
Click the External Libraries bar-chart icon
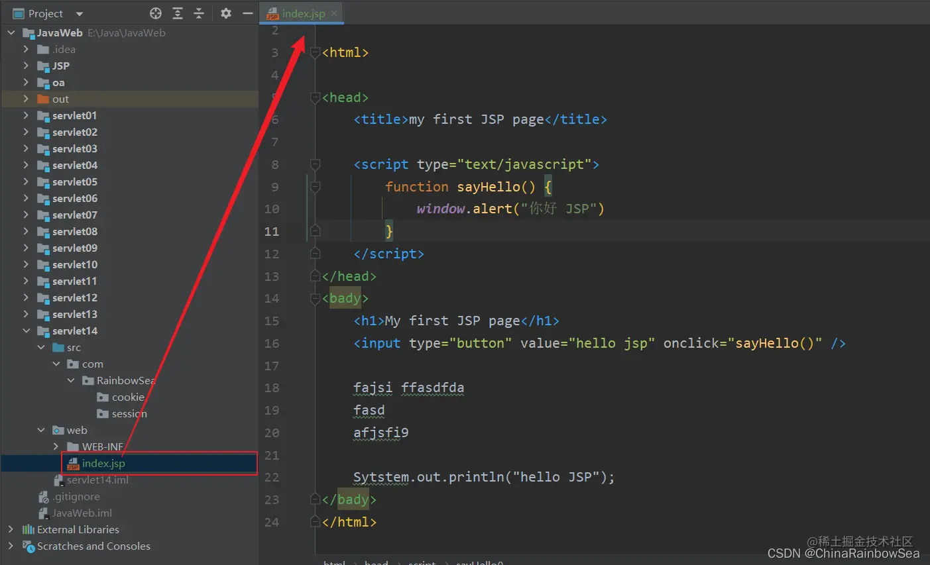pos(29,529)
